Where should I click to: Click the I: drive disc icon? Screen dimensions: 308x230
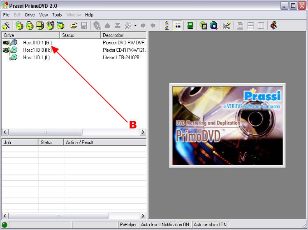tap(14, 57)
